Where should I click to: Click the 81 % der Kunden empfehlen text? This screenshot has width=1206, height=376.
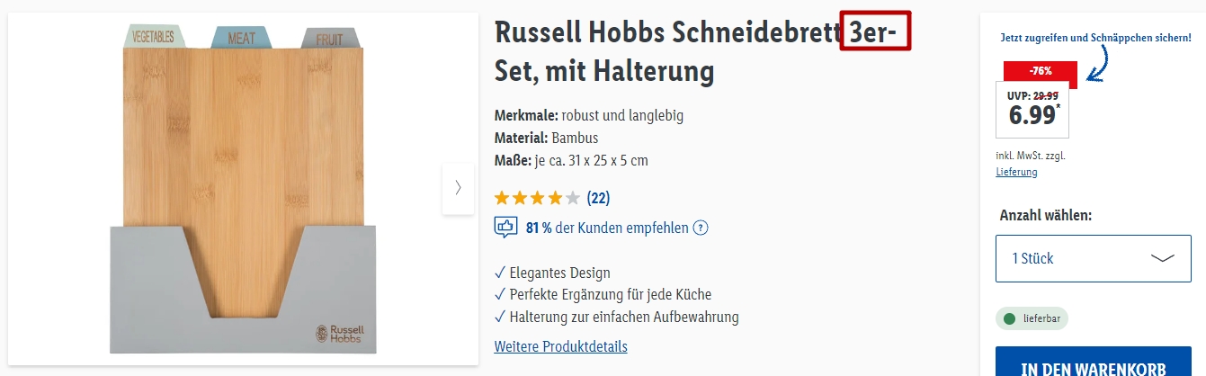tap(607, 228)
